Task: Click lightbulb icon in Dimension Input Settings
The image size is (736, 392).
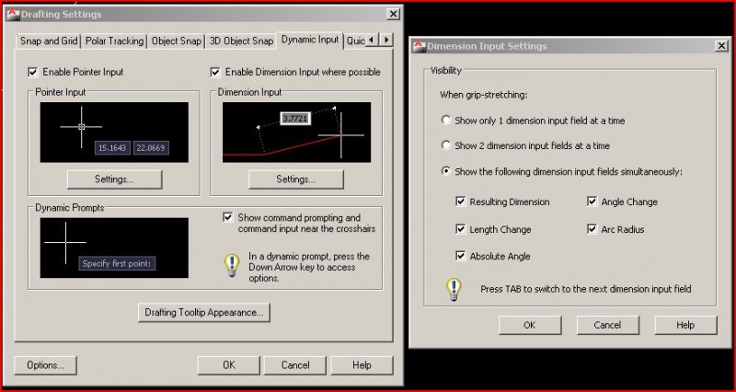Action: 454,289
